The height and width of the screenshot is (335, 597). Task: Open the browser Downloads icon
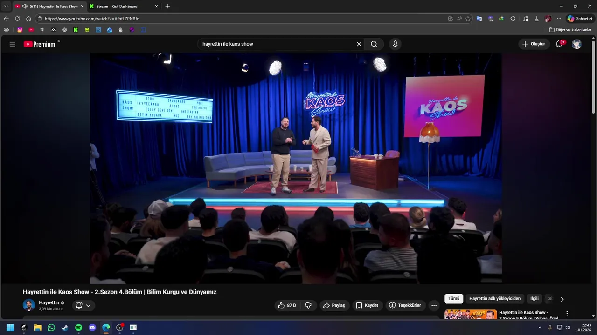pos(536,19)
